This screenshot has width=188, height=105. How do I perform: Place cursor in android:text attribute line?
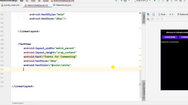[50, 57]
